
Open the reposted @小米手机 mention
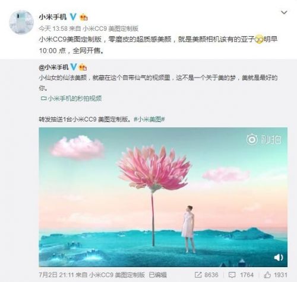point(53,68)
